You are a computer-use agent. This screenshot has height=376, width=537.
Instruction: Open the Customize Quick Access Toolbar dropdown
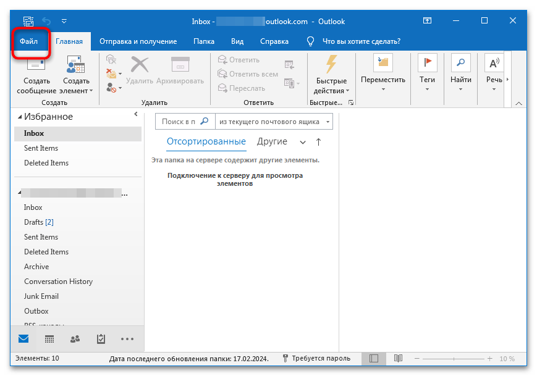coord(64,21)
